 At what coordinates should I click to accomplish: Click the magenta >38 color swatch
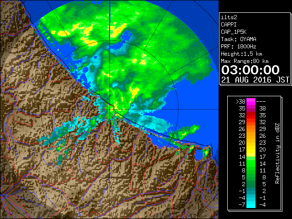[x=251, y=101]
